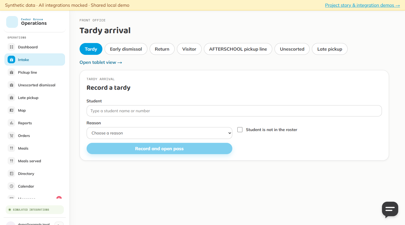This screenshot has width=405, height=225.
Task: Switch to the Early dismissal tab
Action: (x=126, y=49)
